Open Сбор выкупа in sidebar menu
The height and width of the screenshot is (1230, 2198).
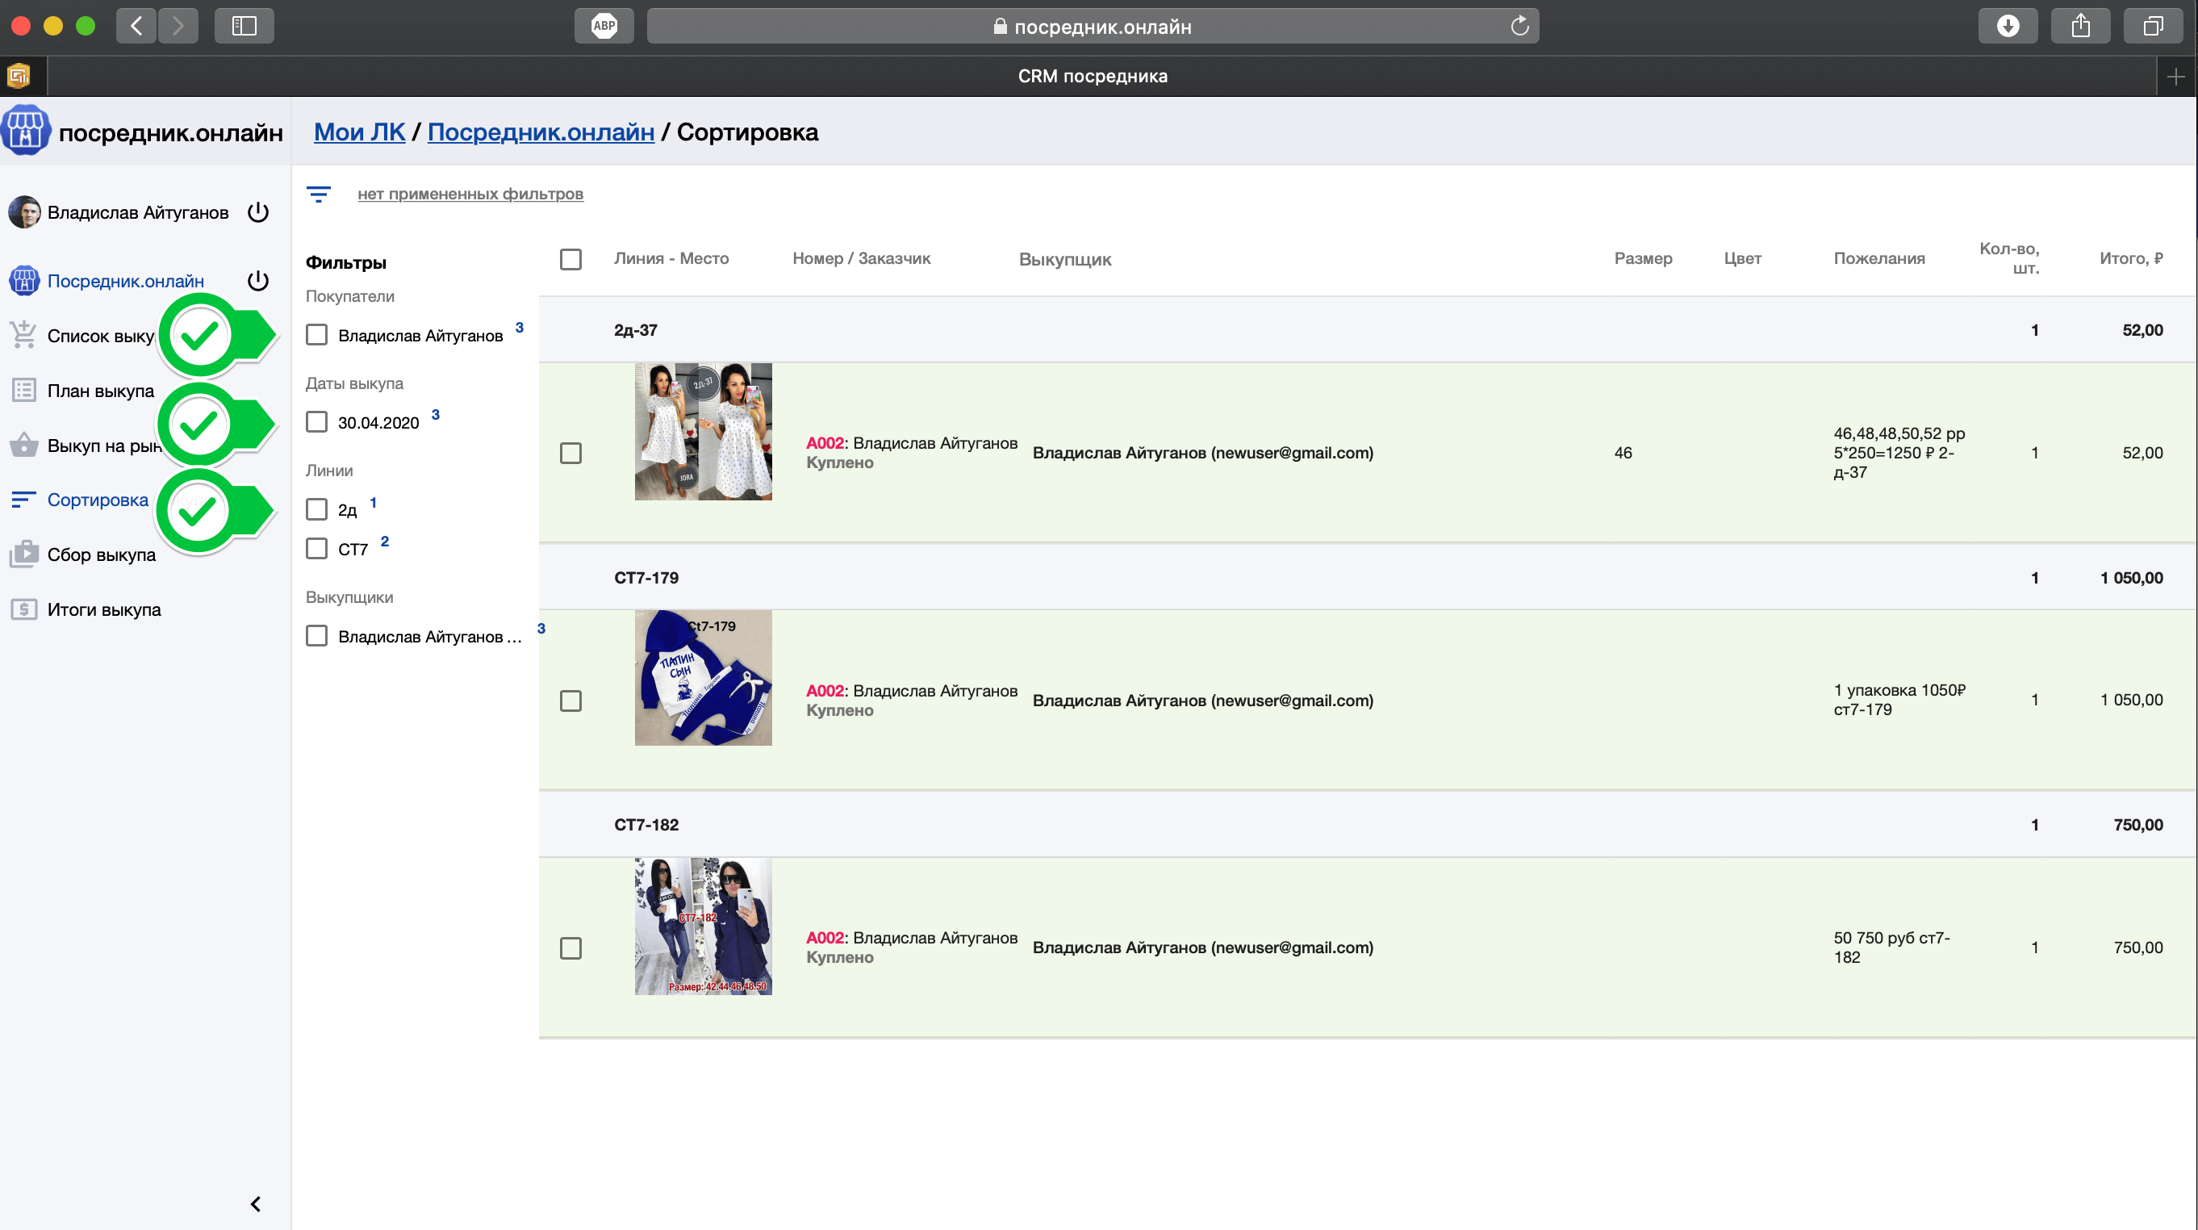(101, 554)
